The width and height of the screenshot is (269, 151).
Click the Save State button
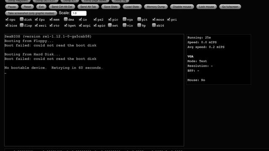click(111, 7)
